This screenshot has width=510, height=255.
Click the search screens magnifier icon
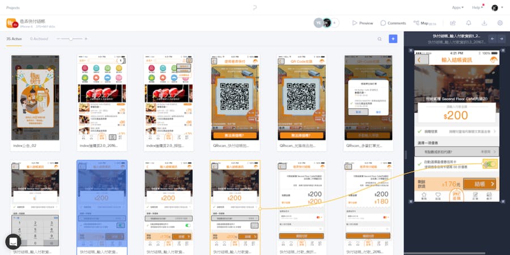point(380,39)
